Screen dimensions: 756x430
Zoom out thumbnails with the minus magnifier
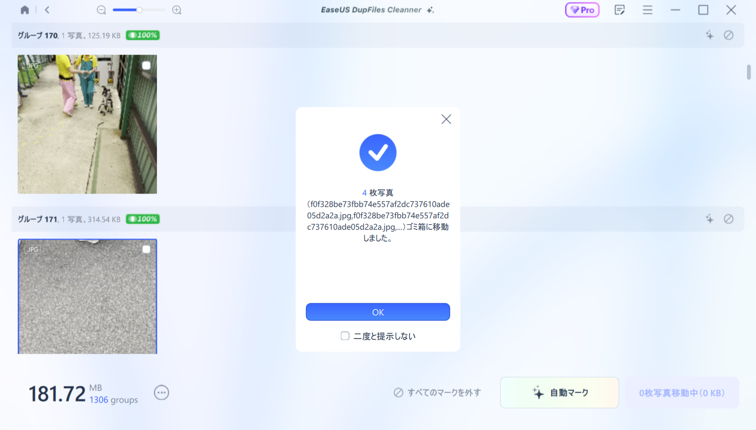pyautogui.click(x=101, y=10)
